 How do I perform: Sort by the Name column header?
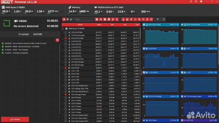[x=80, y=25]
